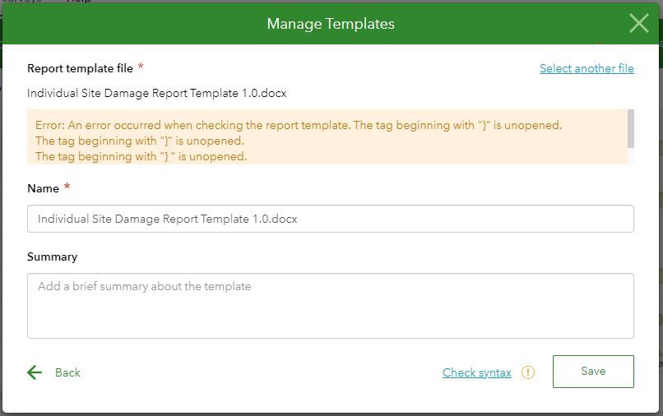
Task: Click the back arrow icon
Action: (35, 372)
